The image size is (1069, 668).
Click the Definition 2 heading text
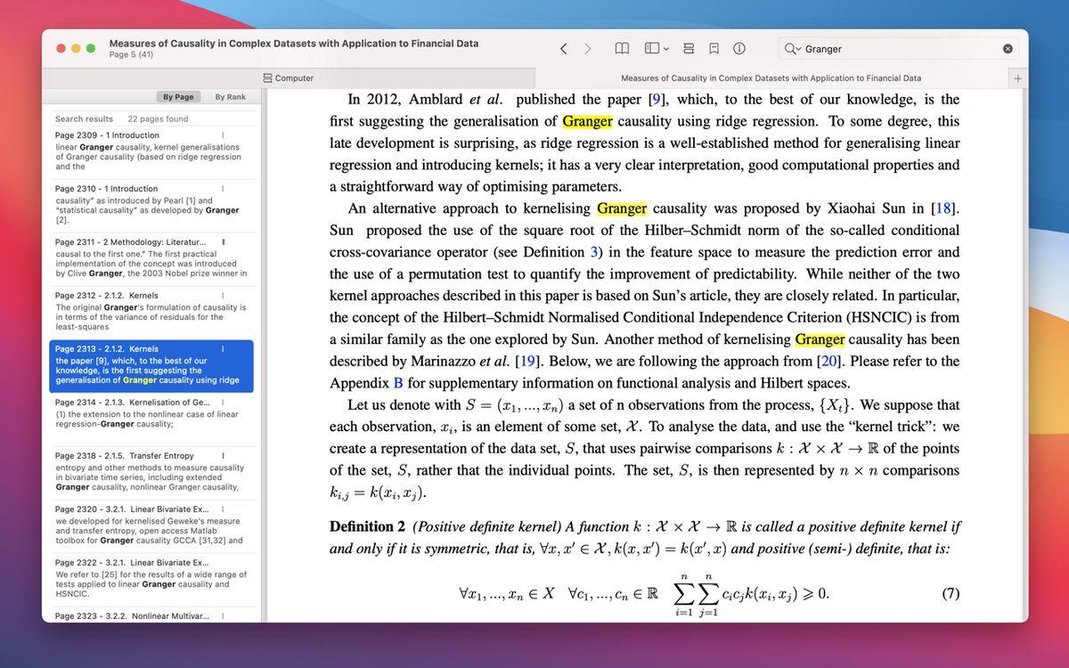pyautogui.click(x=368, y=526)
